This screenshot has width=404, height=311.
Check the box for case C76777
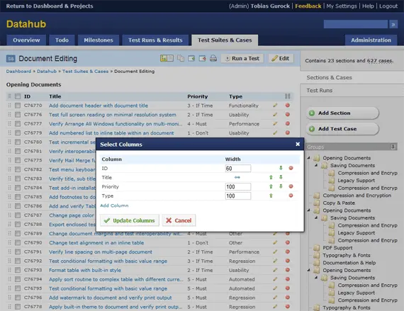pyautogui.click(x=18, y=123)
